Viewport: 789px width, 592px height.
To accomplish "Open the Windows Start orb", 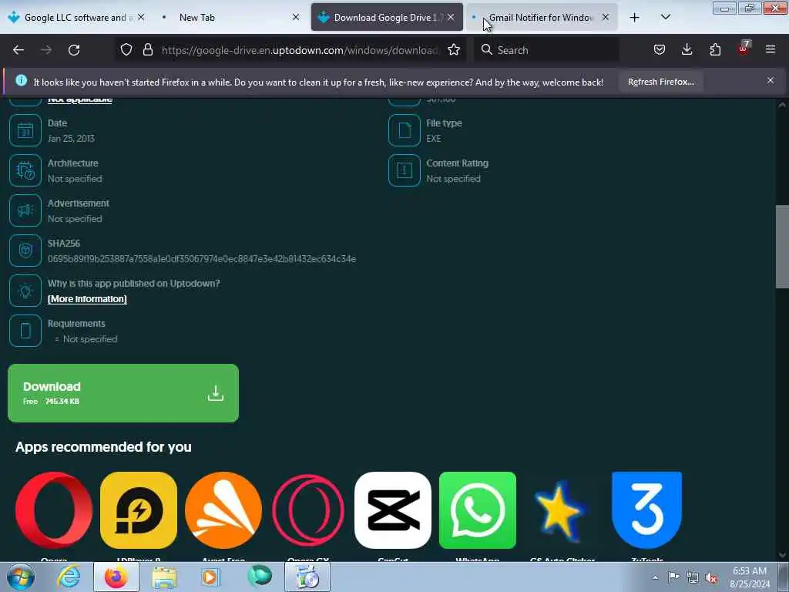I will pos(21,577).
